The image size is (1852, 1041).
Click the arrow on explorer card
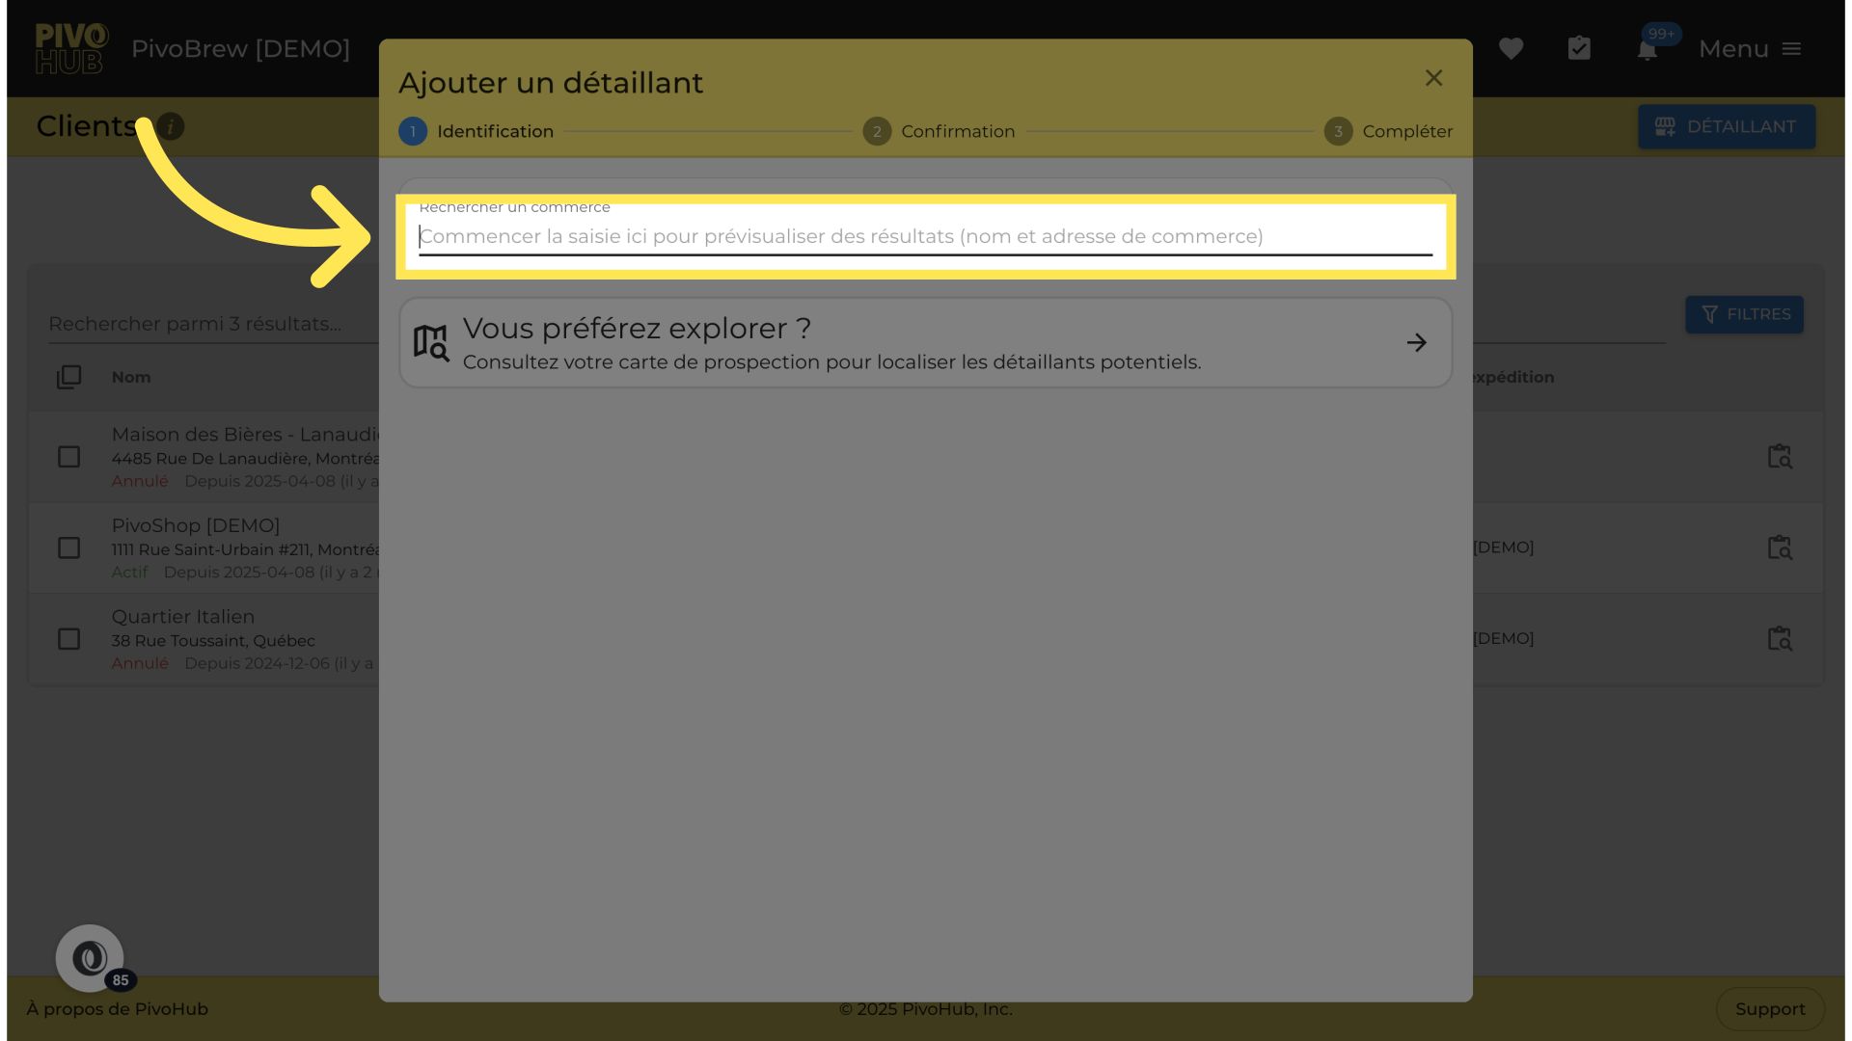click(1416, 343)
